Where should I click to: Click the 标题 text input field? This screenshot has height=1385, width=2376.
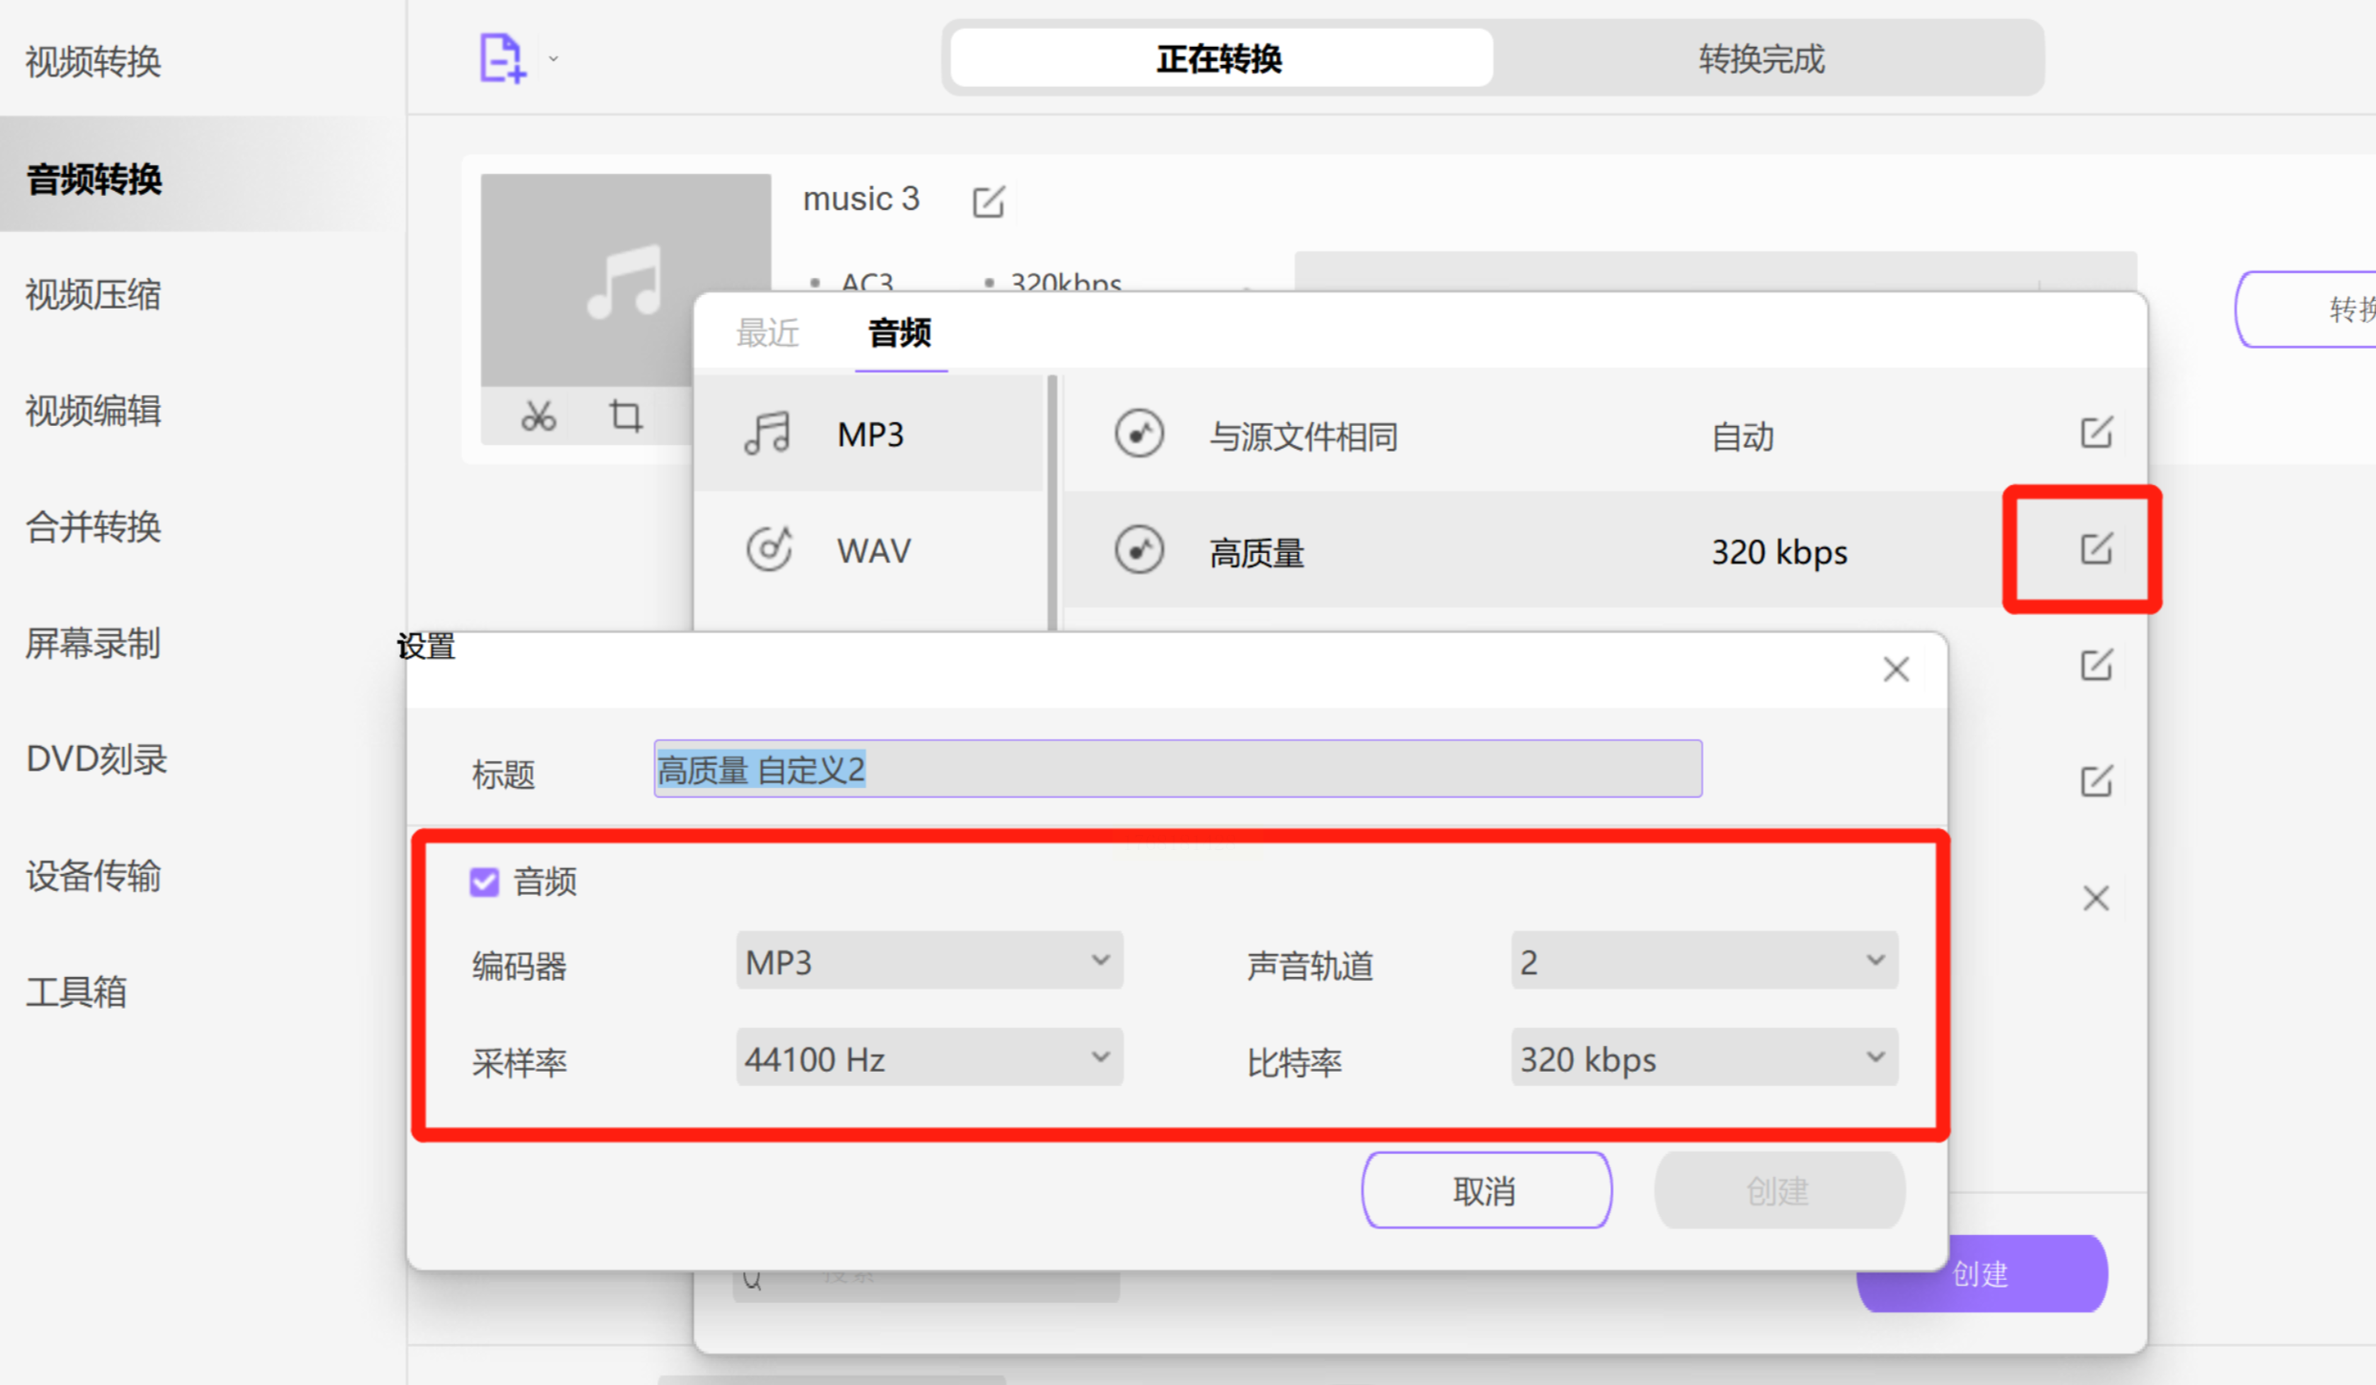click(x=1177, y=769)
